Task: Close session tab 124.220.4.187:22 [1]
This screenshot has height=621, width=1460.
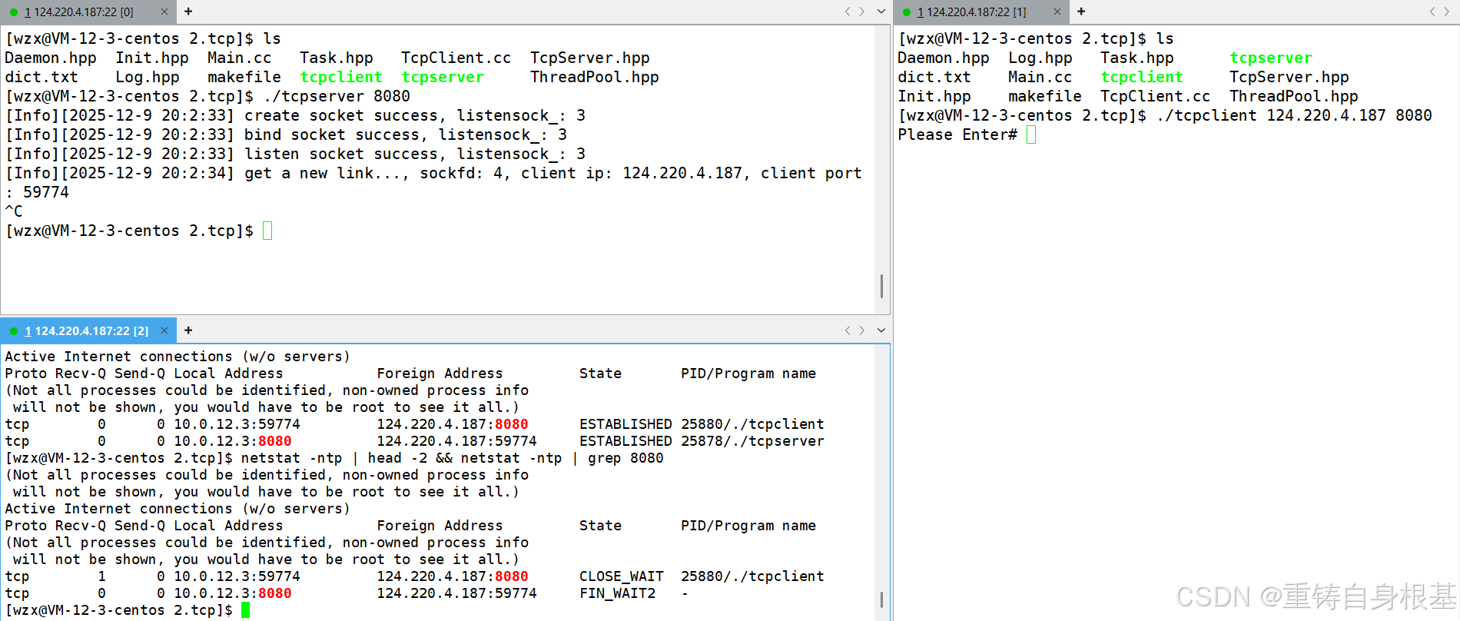Action: 1057,12
